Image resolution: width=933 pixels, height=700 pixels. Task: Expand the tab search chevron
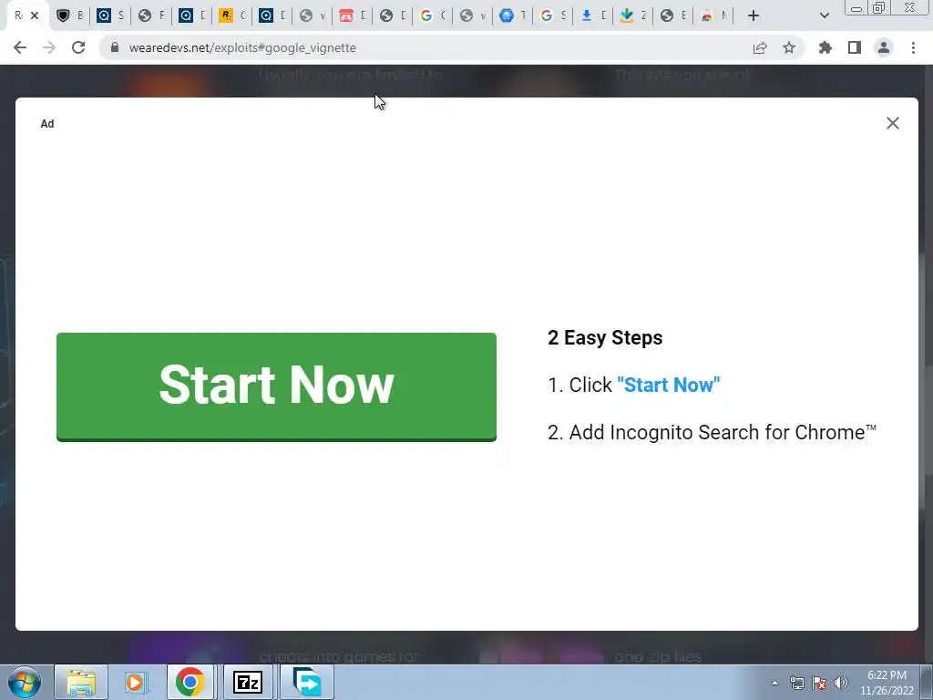824,16
